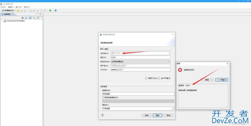Close the 错误 dialog
The height and width of the screenshot is (126, 251).
[x=228, y=64]
